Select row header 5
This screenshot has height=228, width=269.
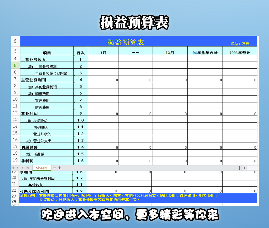(x=15, y=66)
